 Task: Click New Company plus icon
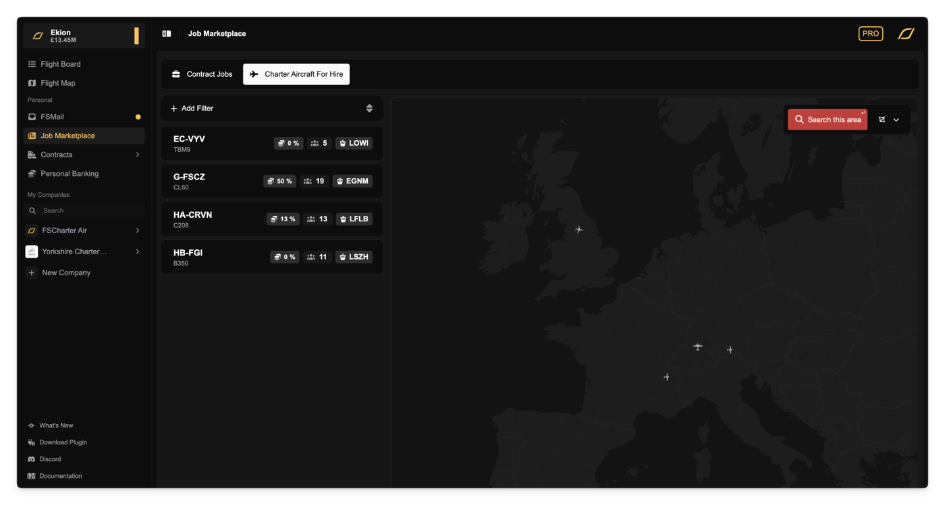tap(32, 273)
